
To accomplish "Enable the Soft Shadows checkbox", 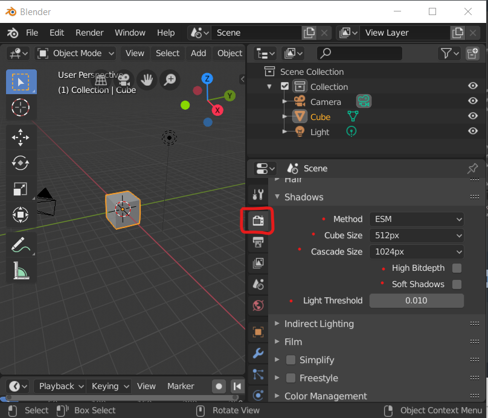I will point(457,284).
